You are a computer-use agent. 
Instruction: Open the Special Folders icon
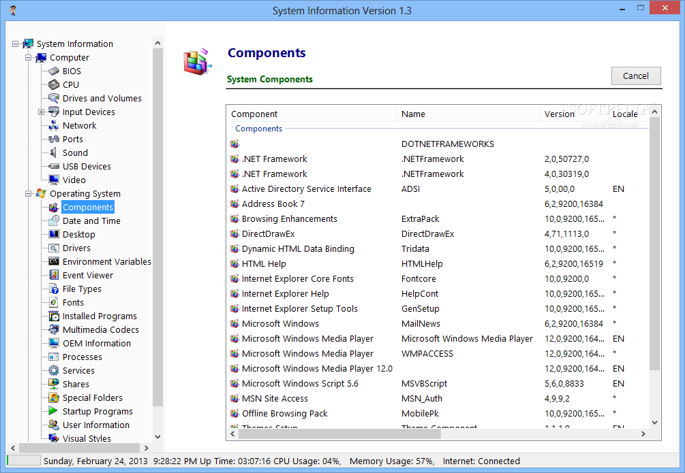tap(54, 397)
